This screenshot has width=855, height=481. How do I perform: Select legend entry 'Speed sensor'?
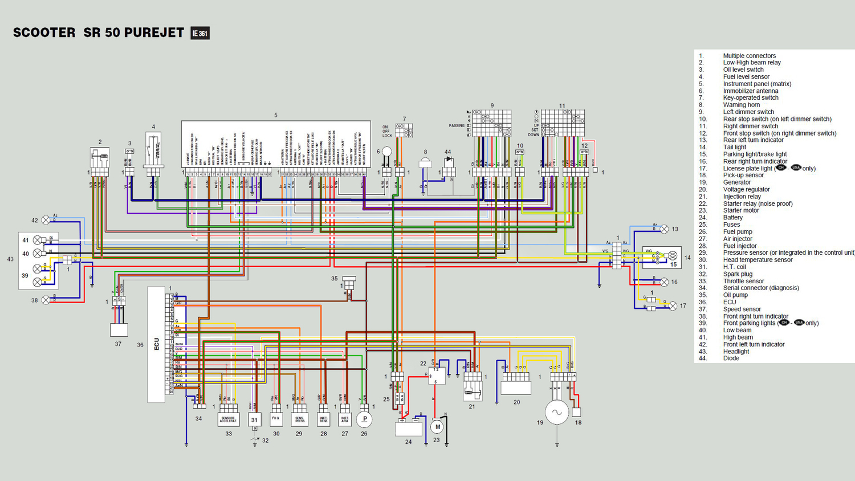point(742,309)
